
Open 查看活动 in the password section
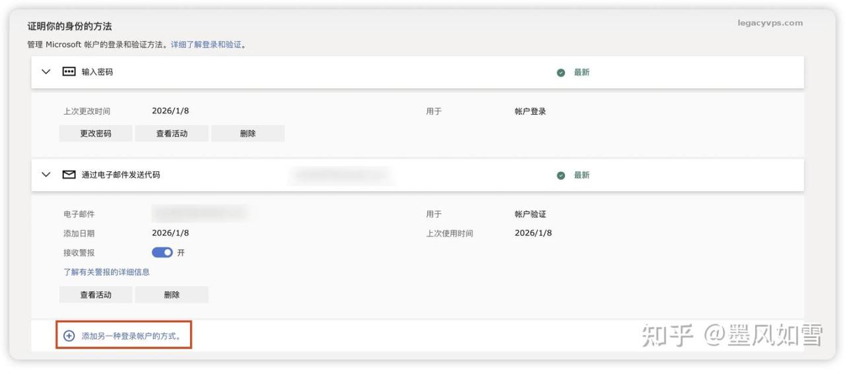pyautogui.click(x=172, y=133)
